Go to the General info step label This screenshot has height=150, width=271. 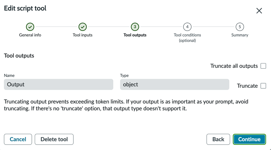30,35
